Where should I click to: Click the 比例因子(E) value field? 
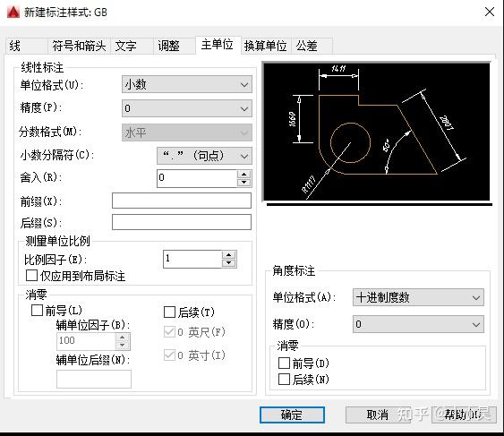point(192,259)
